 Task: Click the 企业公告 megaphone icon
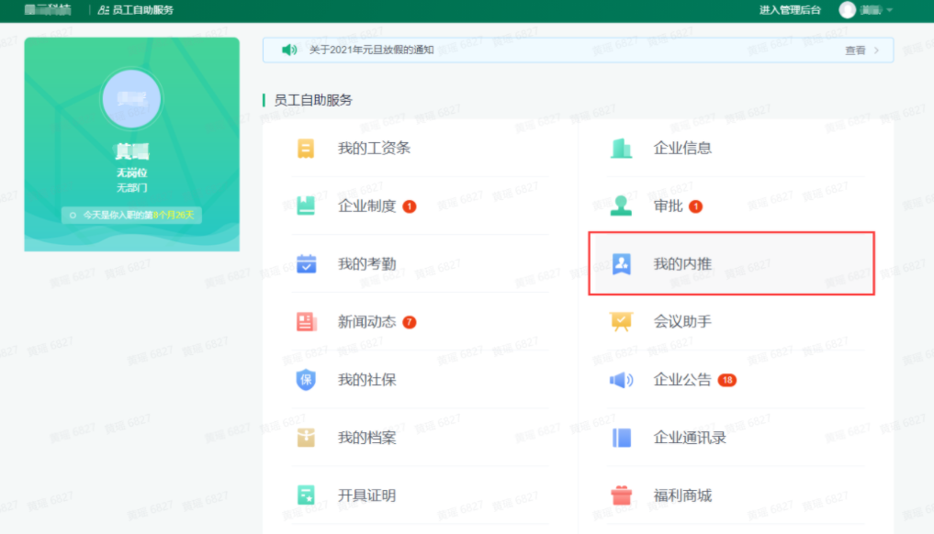coord(621,380)
